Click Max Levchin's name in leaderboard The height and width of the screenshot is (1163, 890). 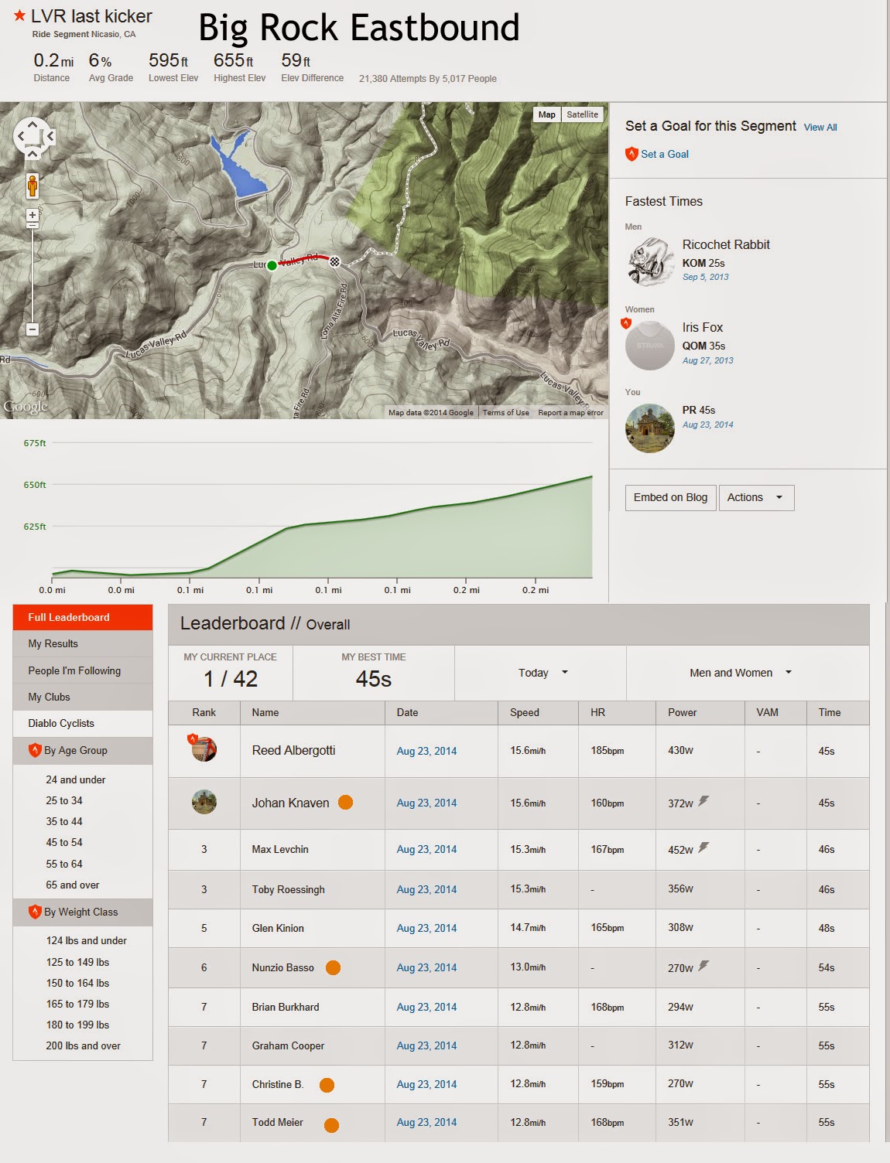coord(280,849)
